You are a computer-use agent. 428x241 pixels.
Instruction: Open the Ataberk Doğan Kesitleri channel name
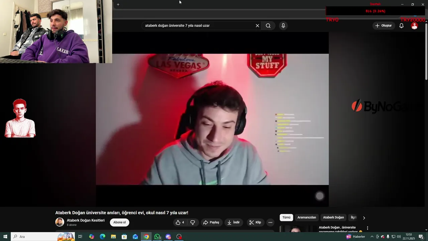[86, 220]
